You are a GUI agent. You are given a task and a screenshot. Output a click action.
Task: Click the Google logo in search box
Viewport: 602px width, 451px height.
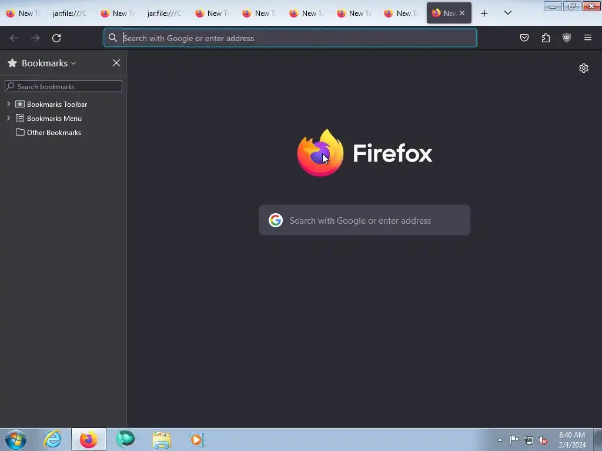click(x=275, y=220)
